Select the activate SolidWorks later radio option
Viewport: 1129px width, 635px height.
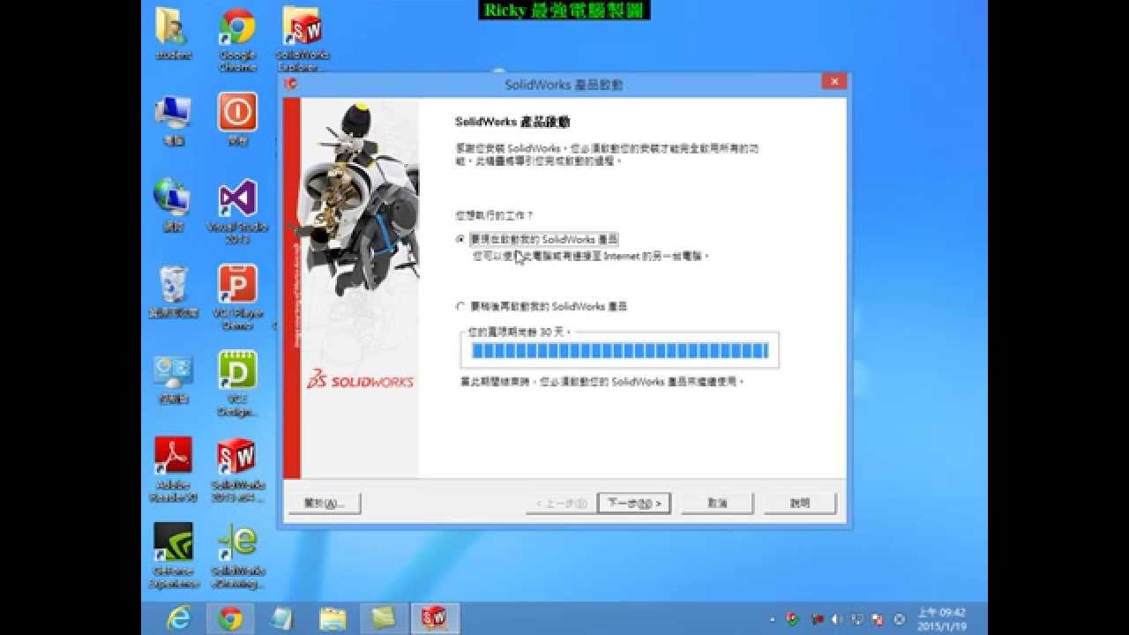[x=460, y=306]
